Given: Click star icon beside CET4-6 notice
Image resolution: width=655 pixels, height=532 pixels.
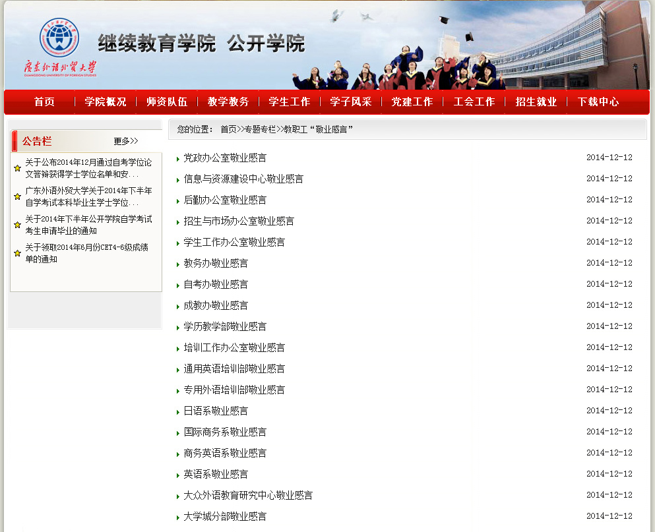Looking at the screenshot, I should pos(17,254).
